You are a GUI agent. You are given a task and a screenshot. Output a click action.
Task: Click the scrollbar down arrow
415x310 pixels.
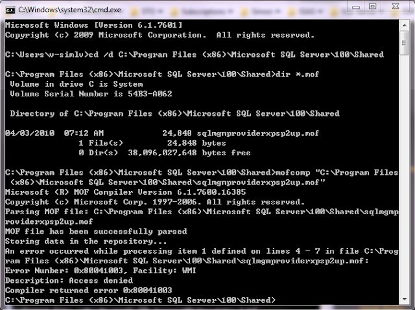coord(405,300)
